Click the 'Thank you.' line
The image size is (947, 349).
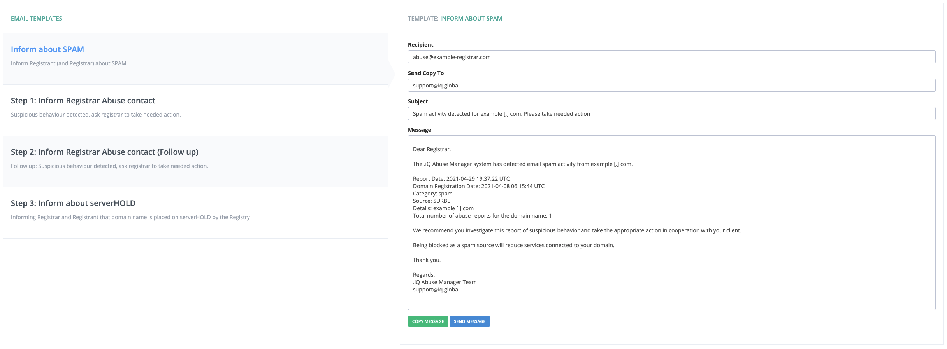[x=427, y=260]
